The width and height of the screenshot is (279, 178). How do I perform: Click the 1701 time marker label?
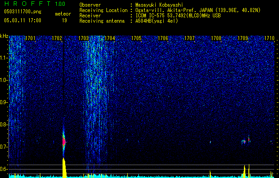(30, 38)
